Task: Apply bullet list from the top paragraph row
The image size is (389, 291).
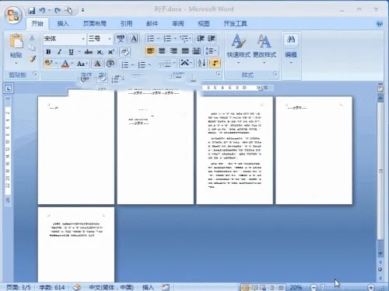Action: [151, 39]
